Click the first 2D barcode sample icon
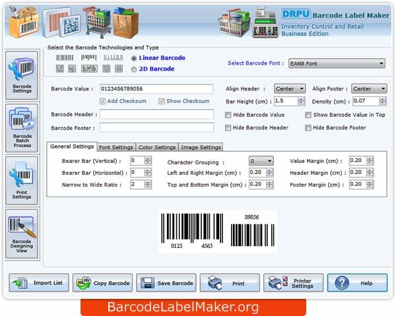The height and width of the screenshot is (316, 396). (x=60, y=69)
